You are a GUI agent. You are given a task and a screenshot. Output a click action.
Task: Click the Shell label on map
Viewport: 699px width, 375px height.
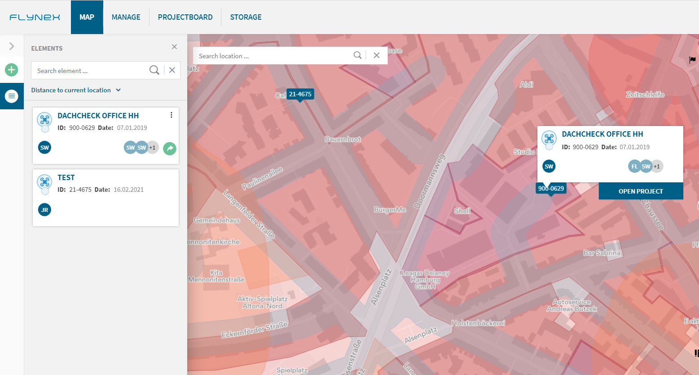tap(462, 211)
